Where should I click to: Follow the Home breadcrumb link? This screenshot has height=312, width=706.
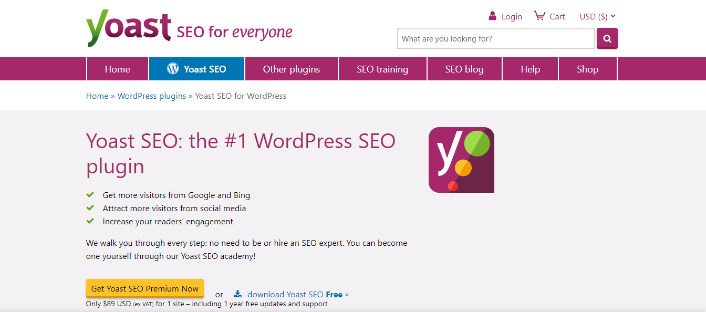point(97,96)
